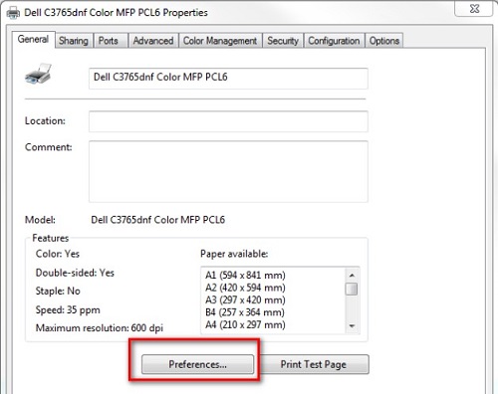Click the 'Speed: 35 ppm' text
Image resolution: width=498 pixels, height=394 pixels.
coord(68,310)
